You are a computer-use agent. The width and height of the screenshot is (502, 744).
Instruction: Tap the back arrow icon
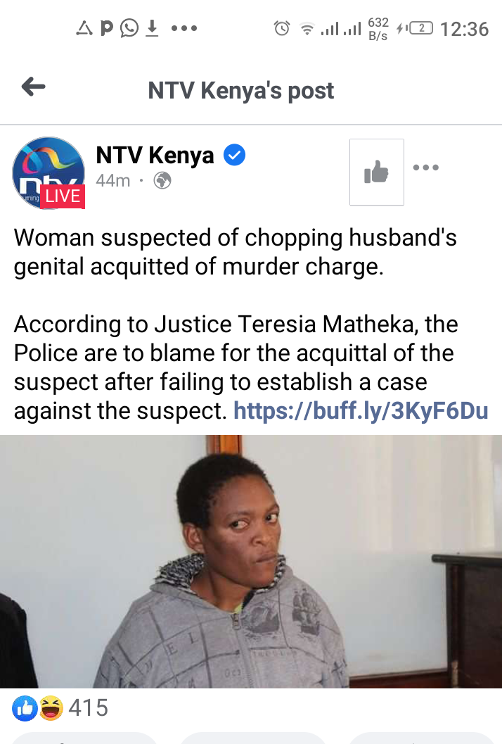point(33,87)
